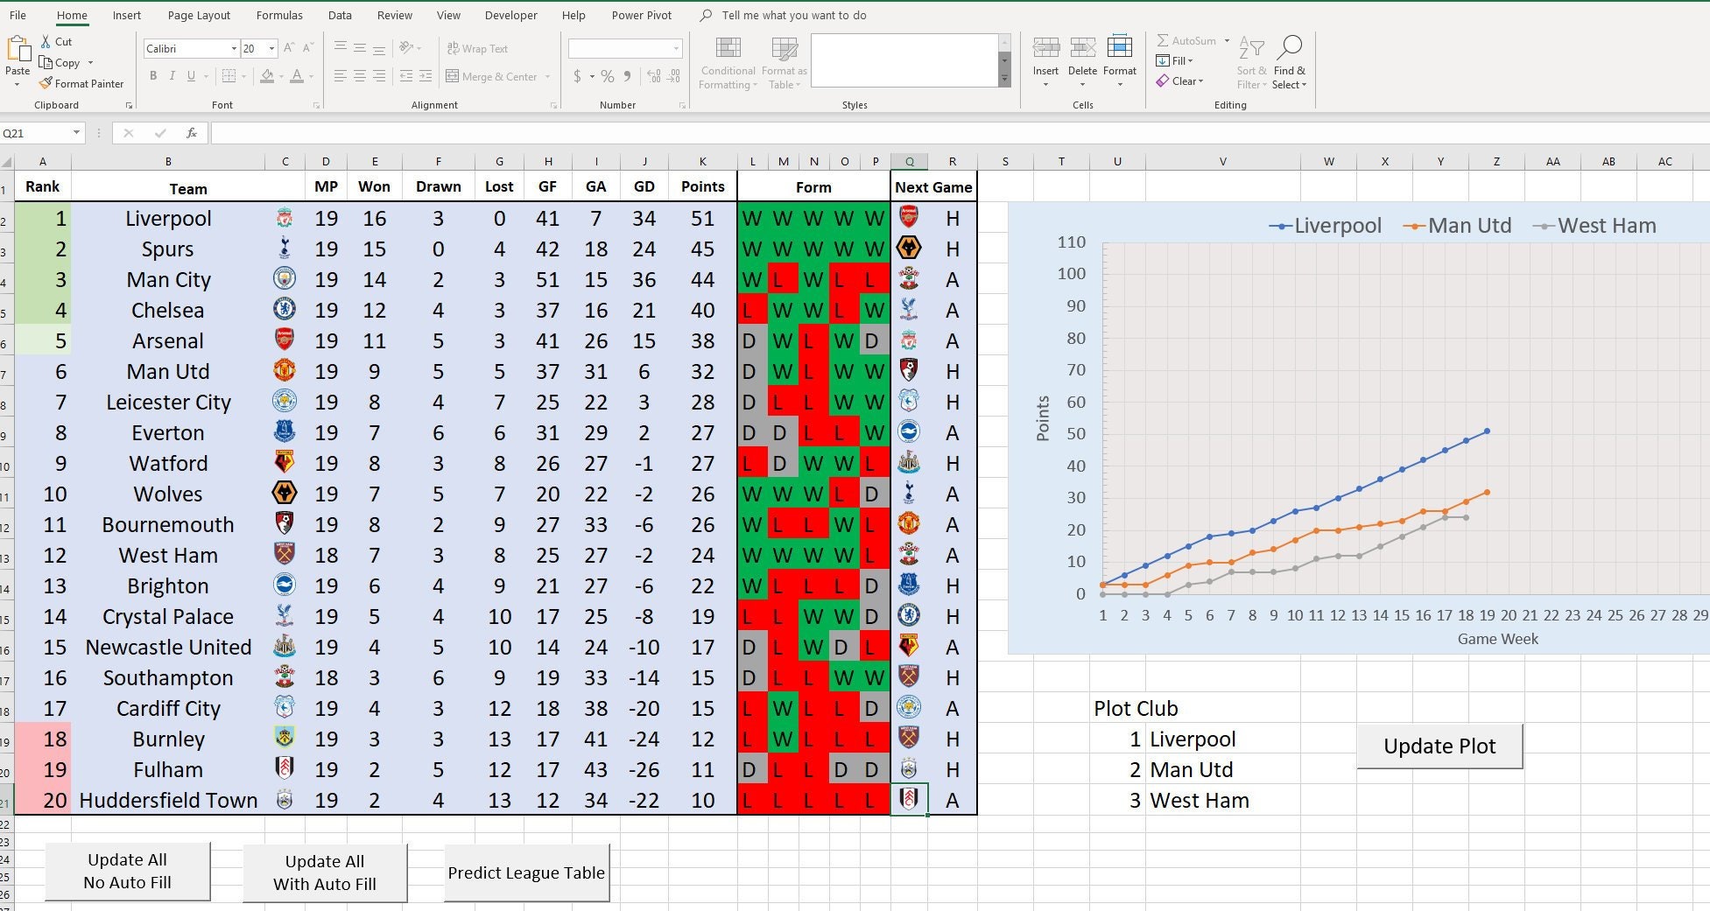Open the number format dropdown
The width and height of the screenshot is (1710, 911).
(x=676, y=49)
